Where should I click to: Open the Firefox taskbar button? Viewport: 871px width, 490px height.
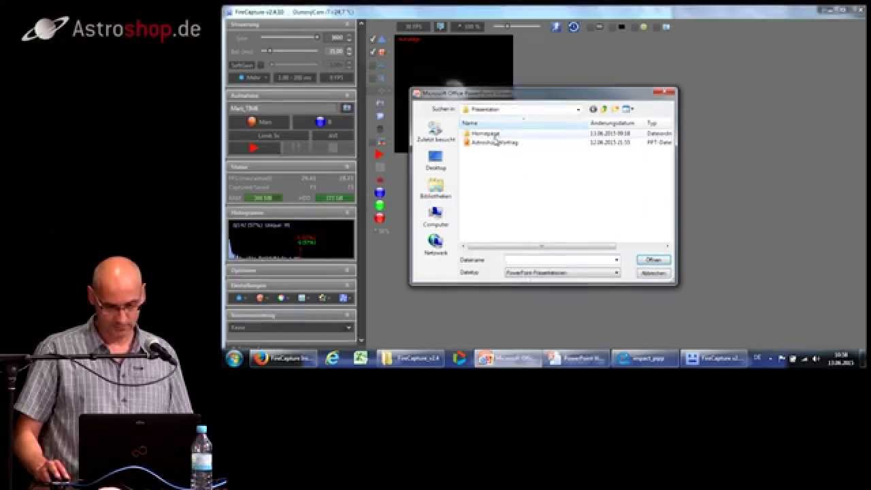[284, 359]
